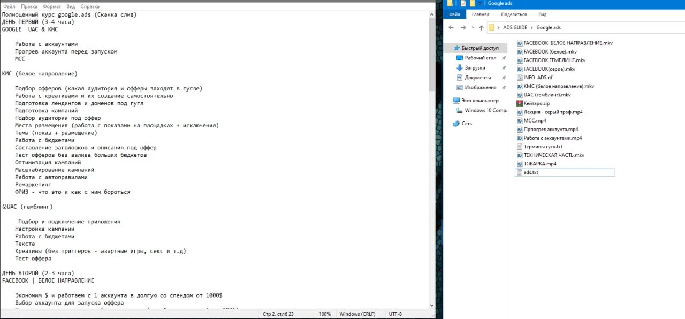Image resolution: width=685 pixels, height=319 pixels.
Task: Click UTF-8 encoding in Notepad status bar
Action: [395, 314]
